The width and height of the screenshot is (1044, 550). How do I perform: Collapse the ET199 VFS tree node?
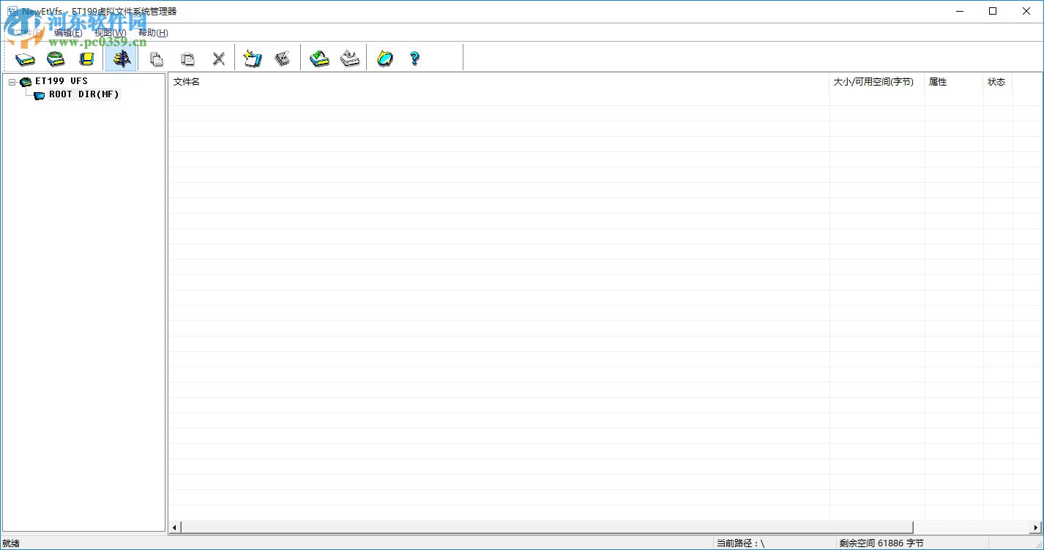pyautogui.click(x=12, y=82)
